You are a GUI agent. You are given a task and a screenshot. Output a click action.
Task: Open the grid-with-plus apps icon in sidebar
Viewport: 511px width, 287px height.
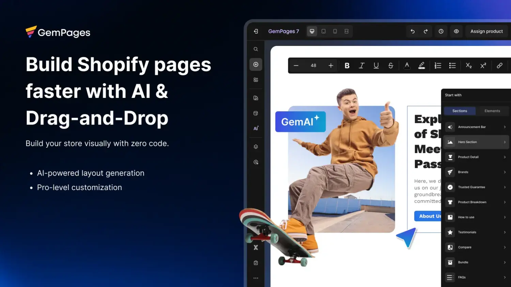coord(256,80)
